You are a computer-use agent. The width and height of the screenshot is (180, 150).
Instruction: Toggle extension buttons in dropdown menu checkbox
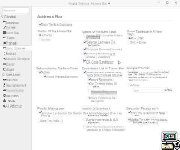click(85, 126)
